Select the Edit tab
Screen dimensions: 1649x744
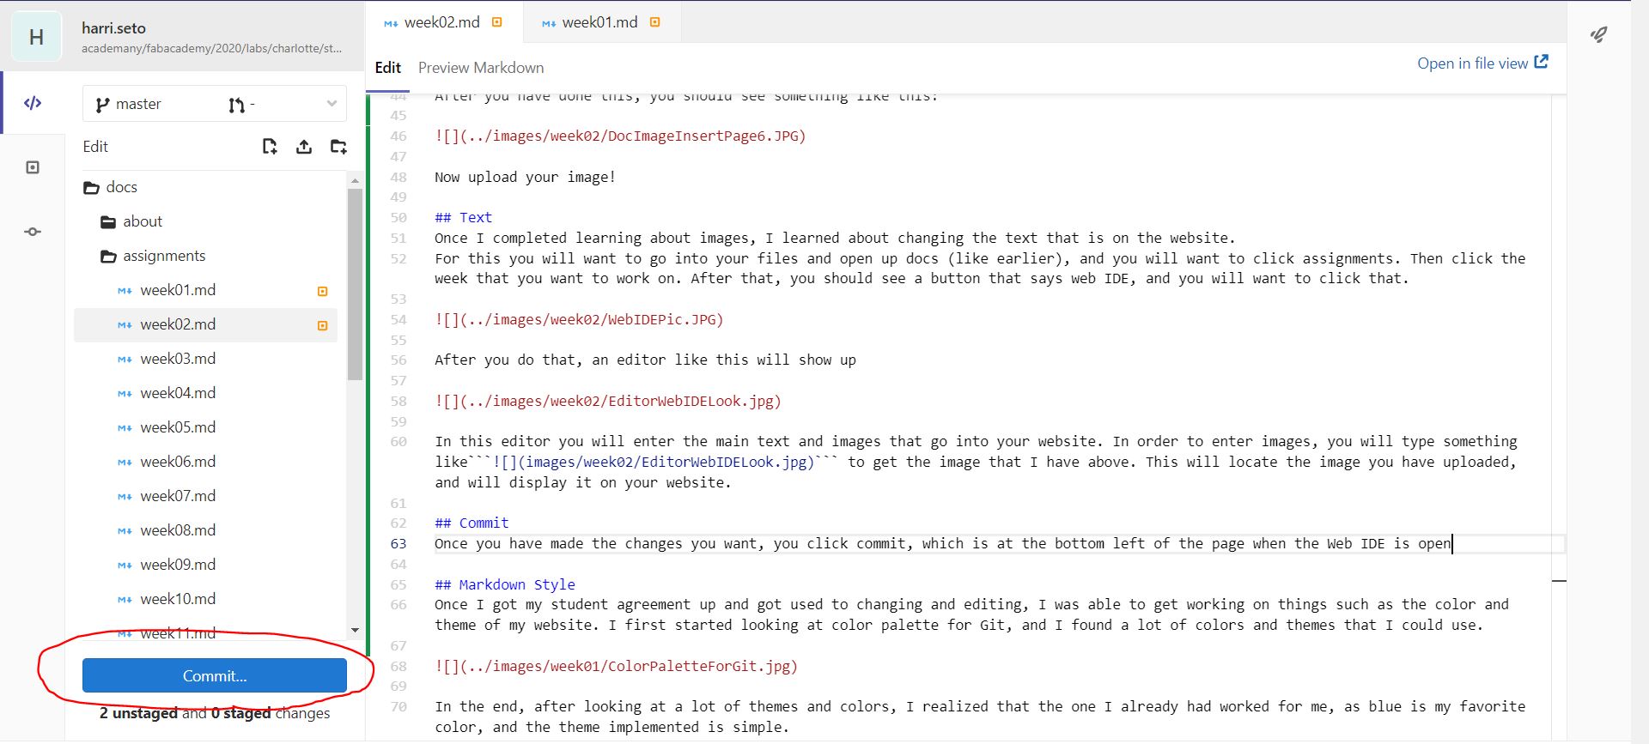click(x=388, y=68)
